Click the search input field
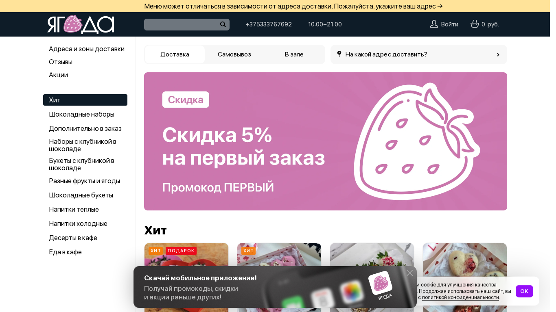 point(182,24)
